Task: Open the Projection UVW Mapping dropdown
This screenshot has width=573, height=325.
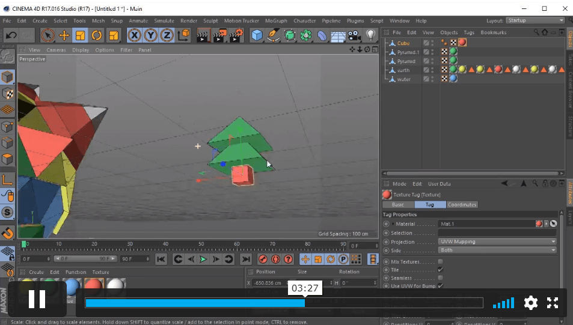Action: 497,241
